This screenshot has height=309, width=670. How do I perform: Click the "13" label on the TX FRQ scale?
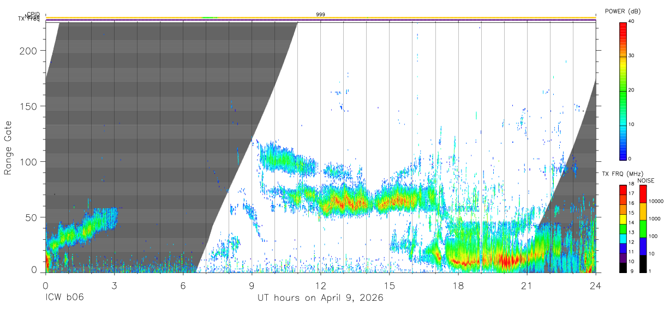[x=632, y=233]
